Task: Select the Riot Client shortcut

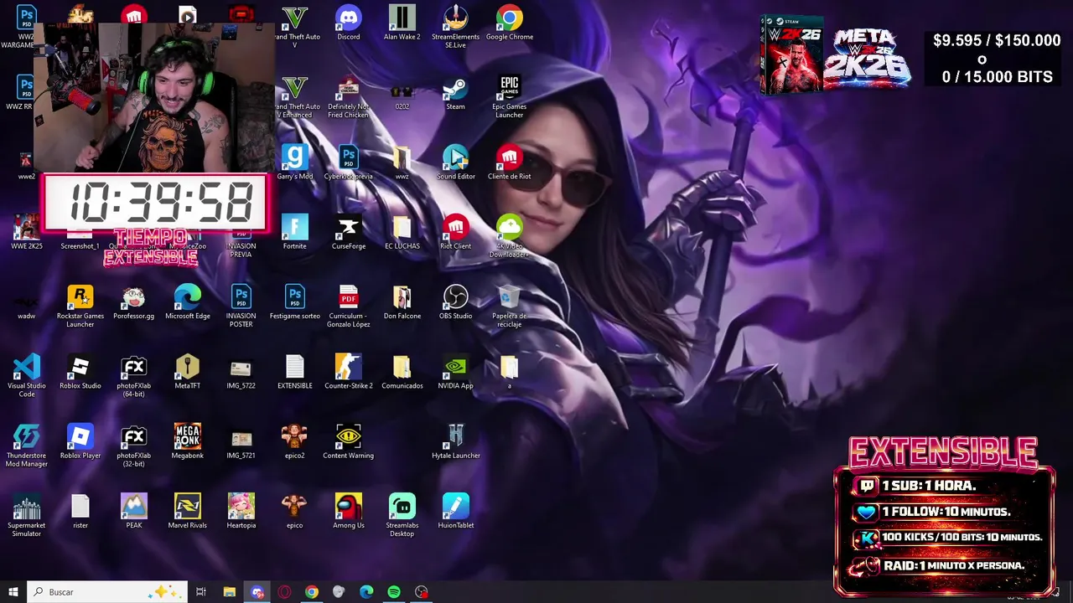Action: [455, 233]
